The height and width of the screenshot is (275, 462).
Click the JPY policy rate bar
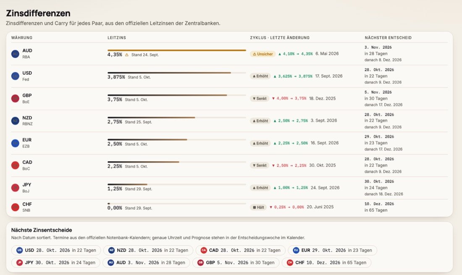point(177,185)
